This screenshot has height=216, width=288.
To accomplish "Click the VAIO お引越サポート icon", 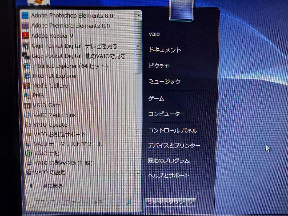I will 28,135.
